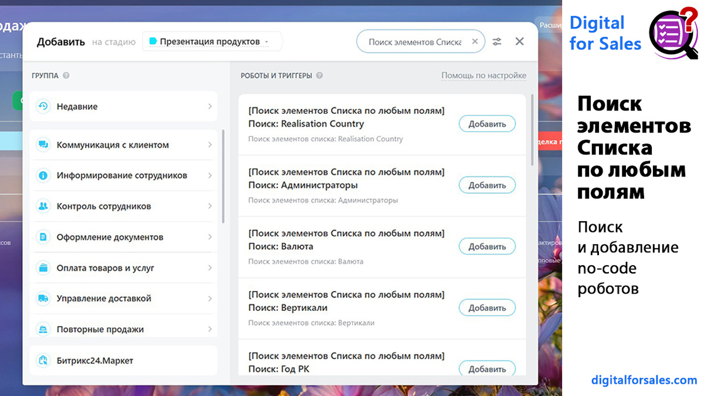Click description Поиск элементов списка: Вертикали
This screenshot has height=396, width=704.
tap(311, 323)
